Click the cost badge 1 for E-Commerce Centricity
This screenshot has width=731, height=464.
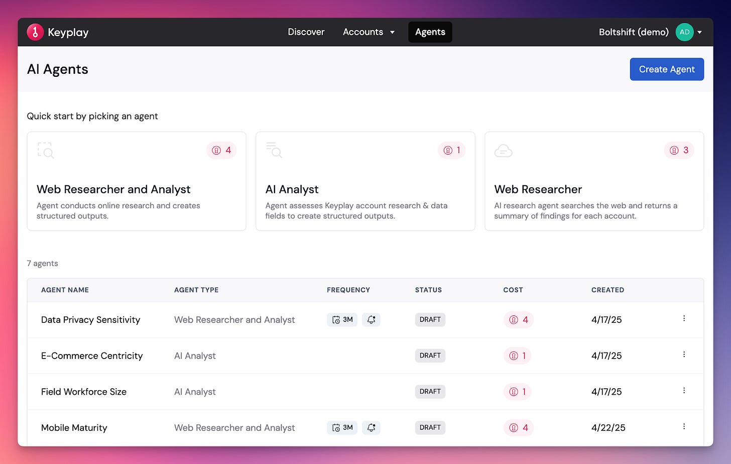point(518,356)
